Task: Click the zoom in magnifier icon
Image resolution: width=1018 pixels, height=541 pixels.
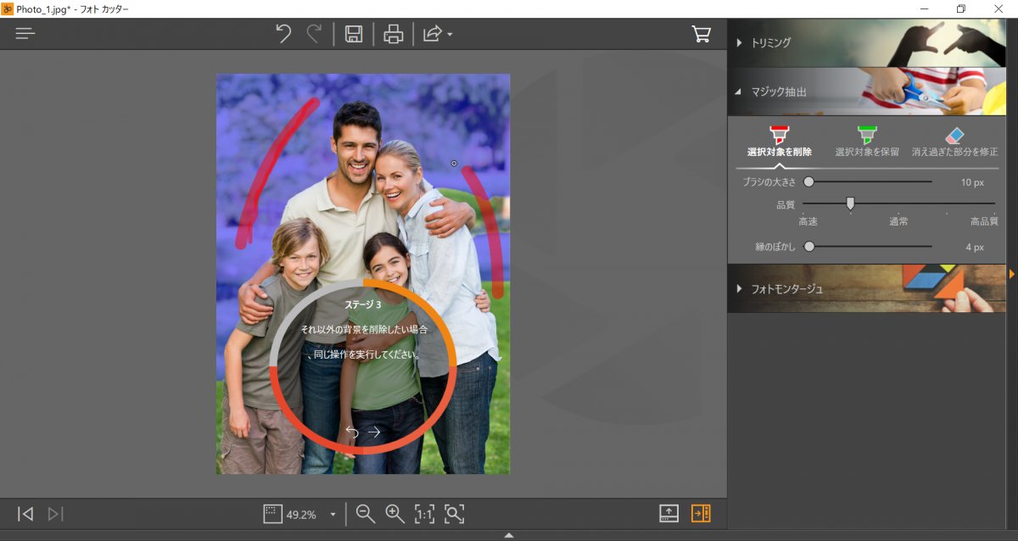Action: pos(394,513)
